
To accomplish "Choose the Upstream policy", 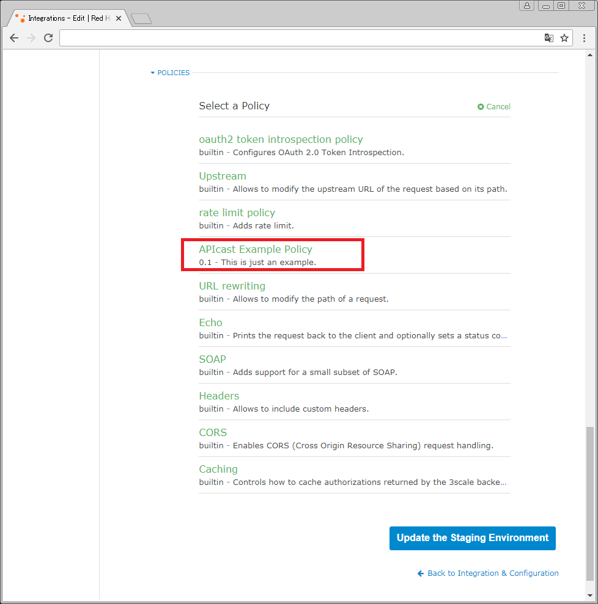I will [x=223, y=176].
